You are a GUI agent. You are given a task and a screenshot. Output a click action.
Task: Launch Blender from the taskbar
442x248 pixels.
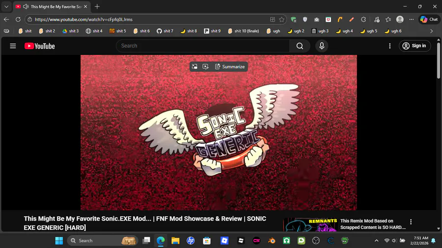(272, 241)
